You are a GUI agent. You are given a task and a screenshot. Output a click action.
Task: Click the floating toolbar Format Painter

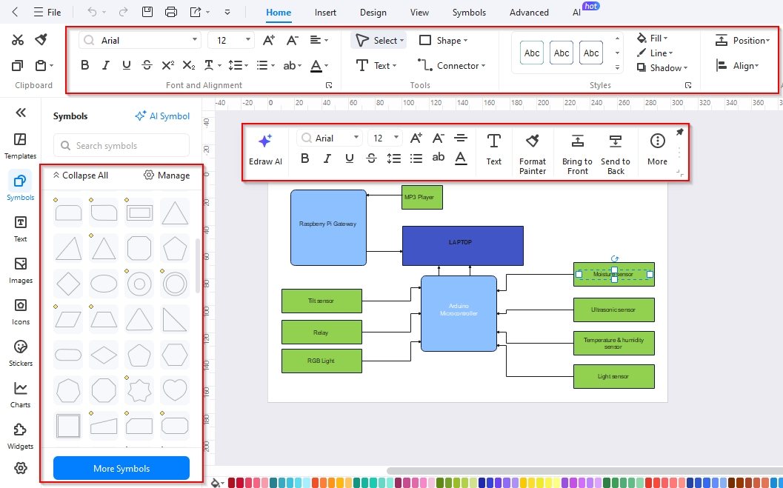(x=533, y=154)
